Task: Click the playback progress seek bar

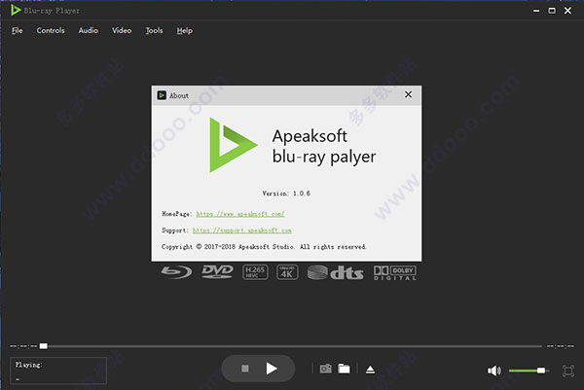Action: 292,345
